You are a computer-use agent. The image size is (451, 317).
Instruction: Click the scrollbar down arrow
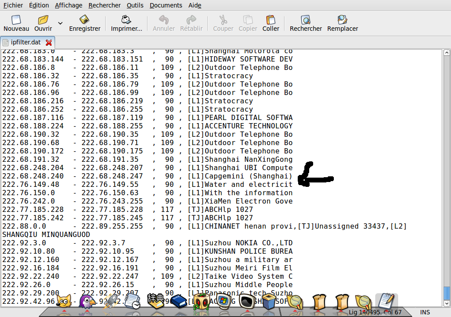(447, 303)
